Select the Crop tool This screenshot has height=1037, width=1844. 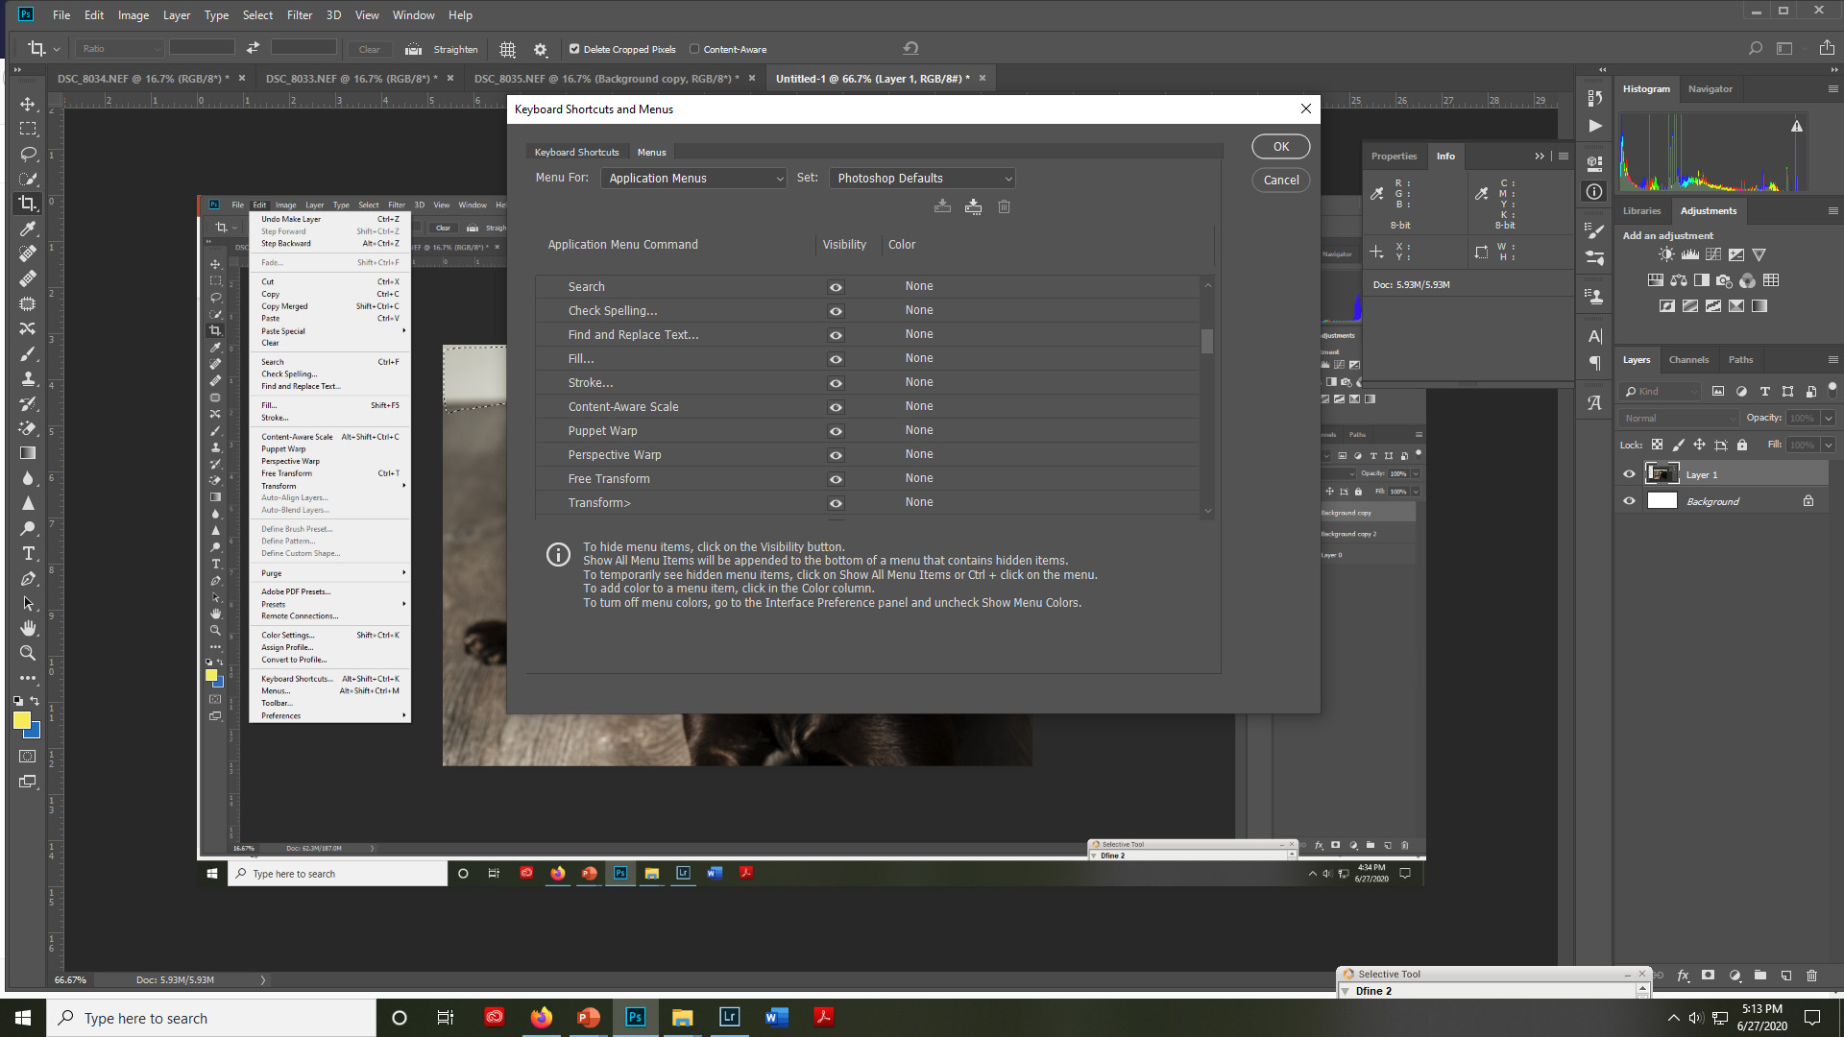[28, 204]
